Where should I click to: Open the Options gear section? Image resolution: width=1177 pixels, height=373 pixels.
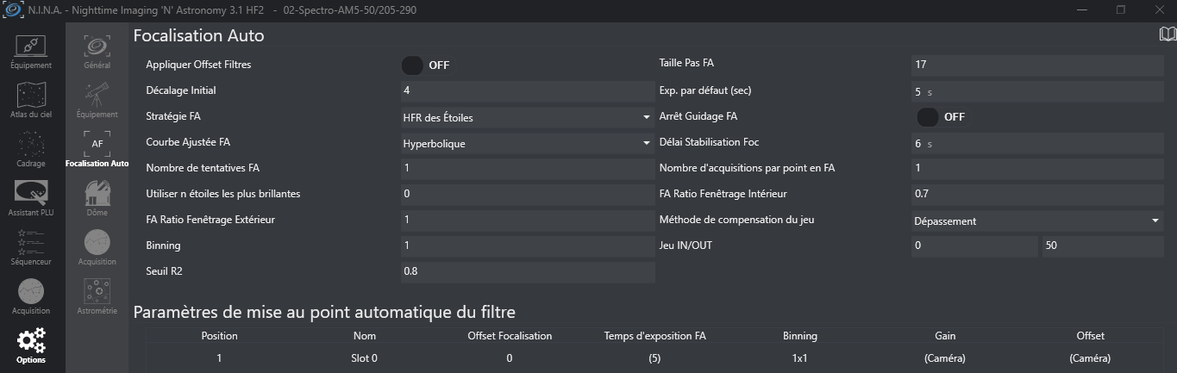(x=31, y=345)
